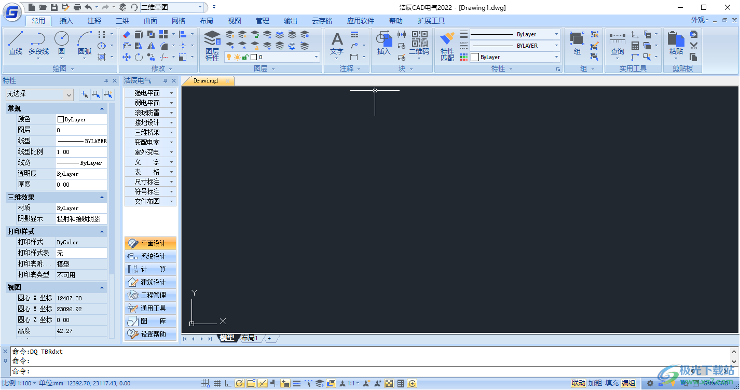Click the 组 group tool
The image size is (740, 390).
point(577,44)
